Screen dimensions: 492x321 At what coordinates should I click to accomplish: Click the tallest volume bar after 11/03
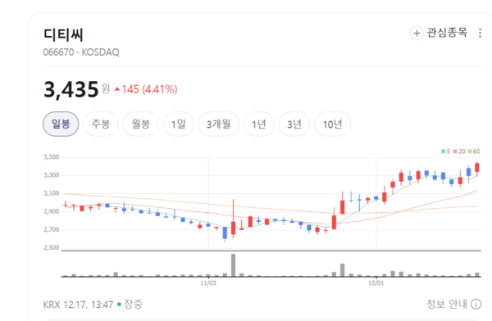click(x=233, y=265)
